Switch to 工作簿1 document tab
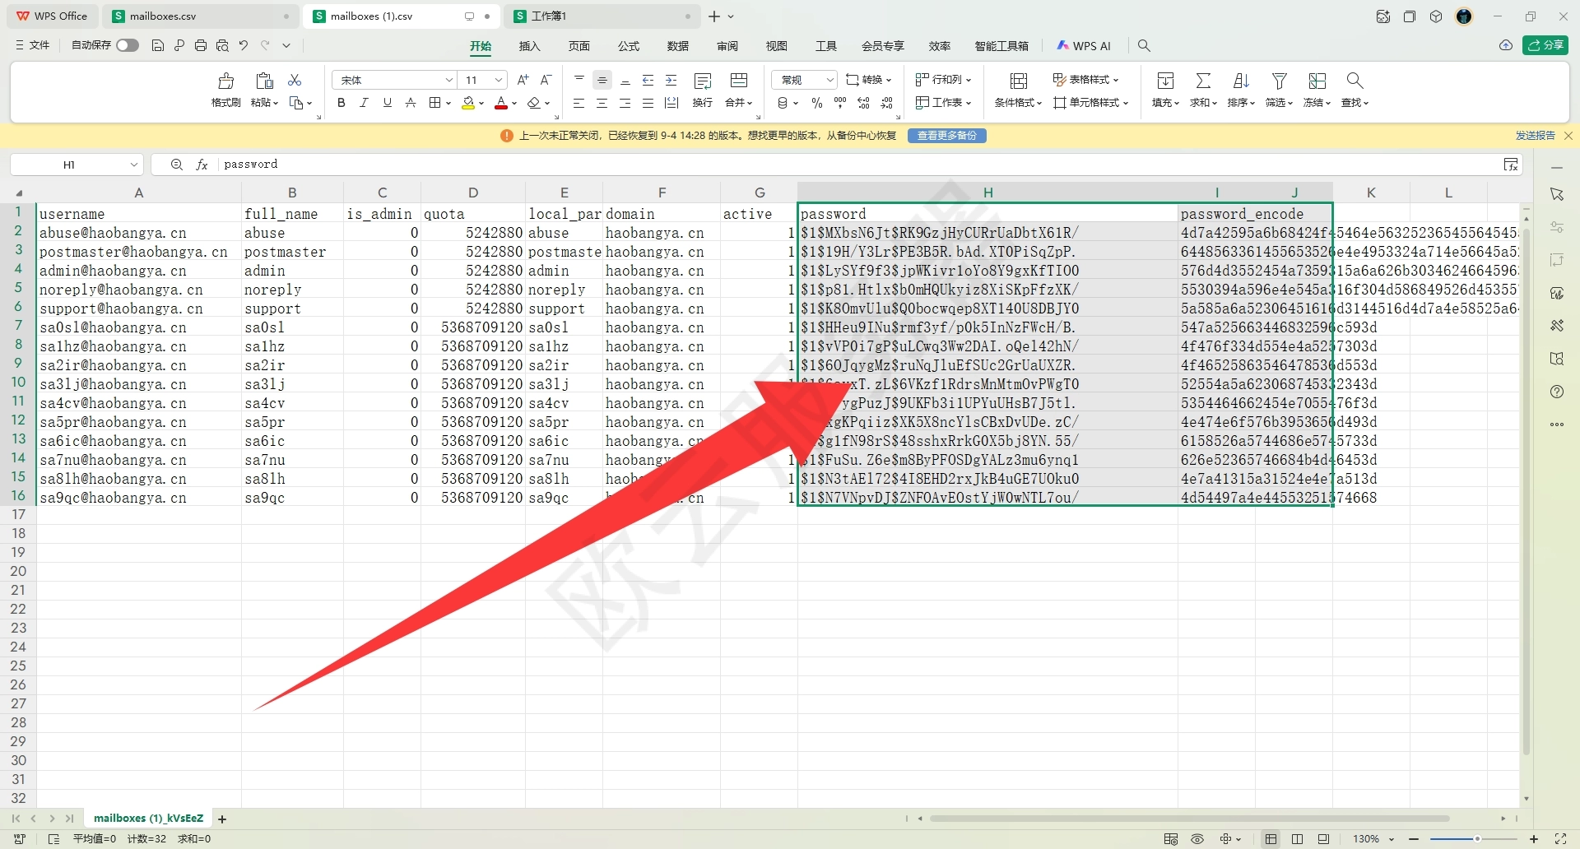This screenshot has height=849, width=1580. 602,16
